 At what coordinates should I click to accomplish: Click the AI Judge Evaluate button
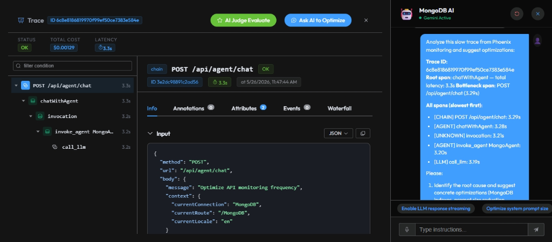click(x=243, y=20)
